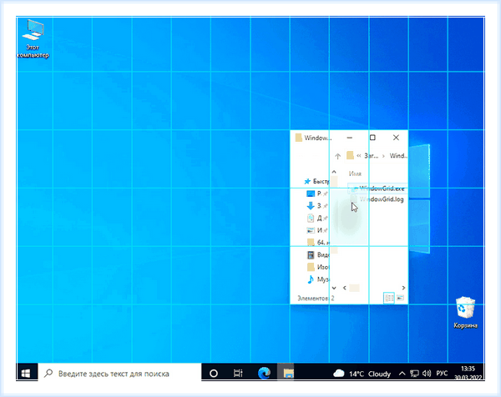Sort files by the 'Имя' column header

(355, 173)
